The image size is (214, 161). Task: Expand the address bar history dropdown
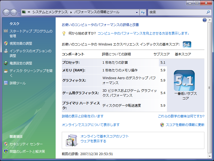[137, 12]
